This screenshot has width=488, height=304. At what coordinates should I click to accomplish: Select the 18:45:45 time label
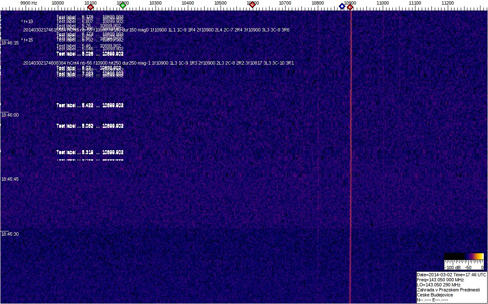click(10, 179)
